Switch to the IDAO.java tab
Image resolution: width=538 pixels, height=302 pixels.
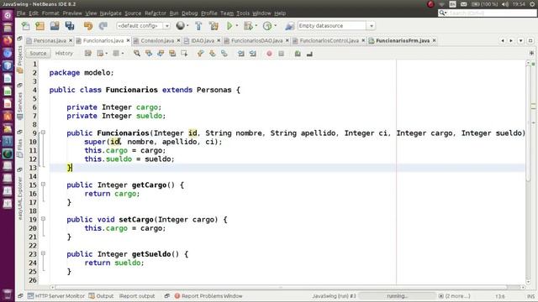[203, 41]
